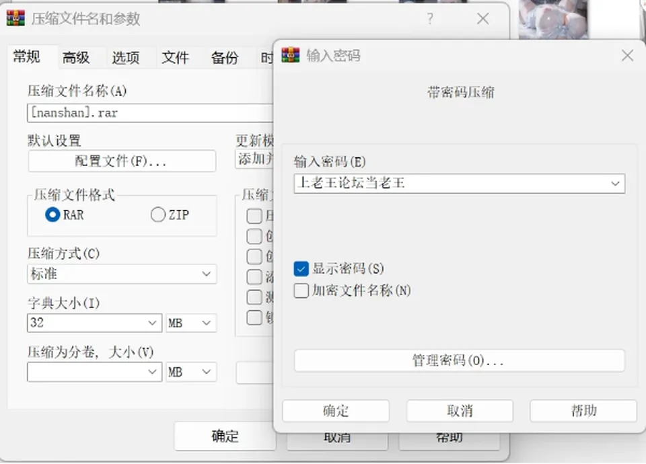Image resolution: width=646 pixels, height=464 pixels.
Task: Click the 默认设置 label
Action: pos(55,141)
